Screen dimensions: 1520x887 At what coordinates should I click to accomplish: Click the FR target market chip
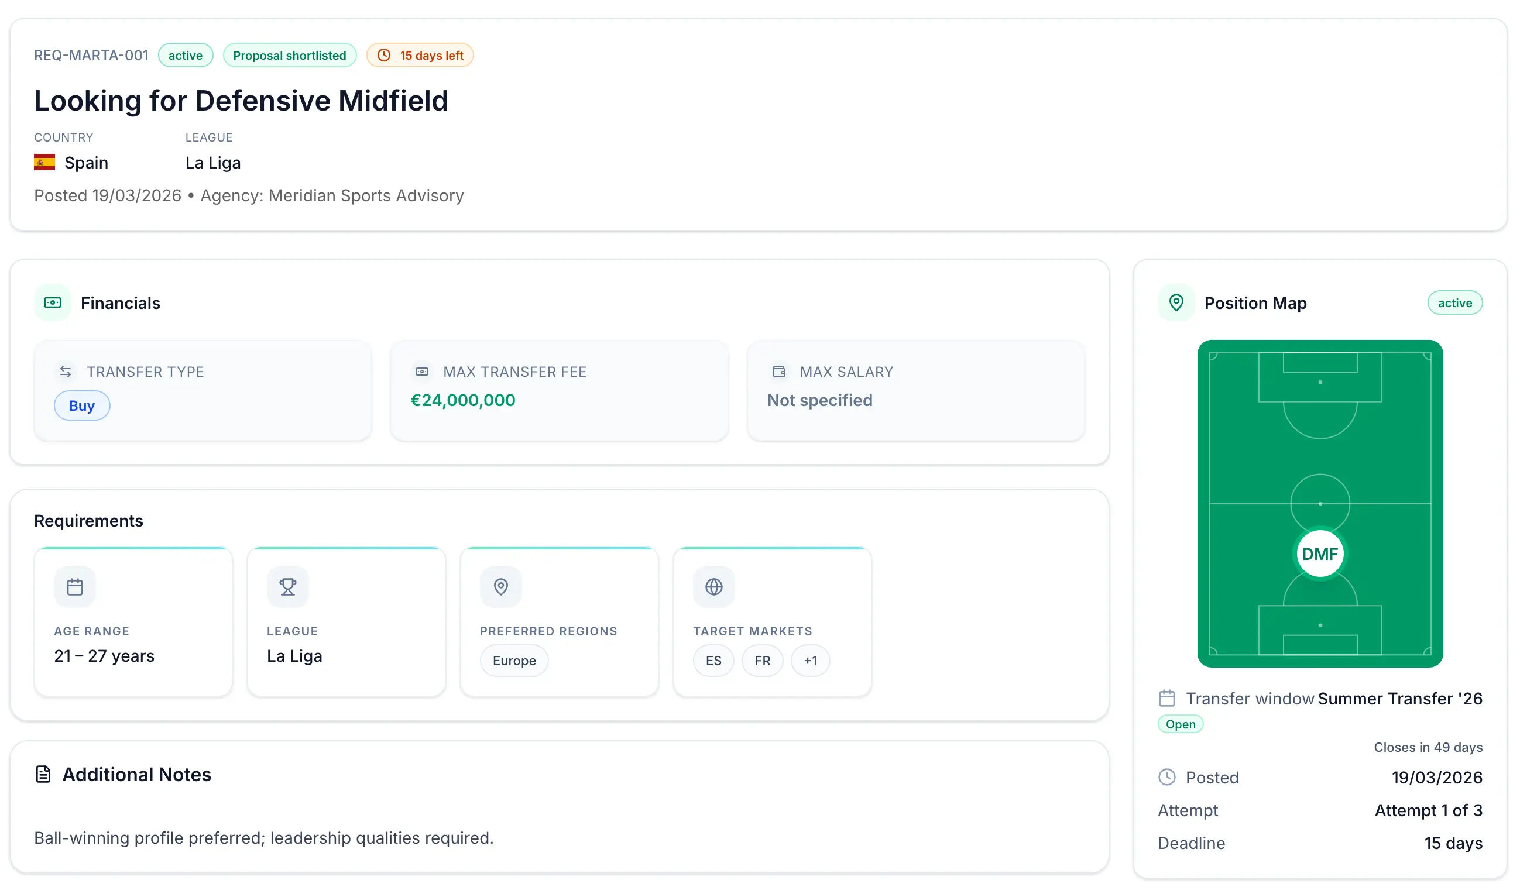(763, 661)
